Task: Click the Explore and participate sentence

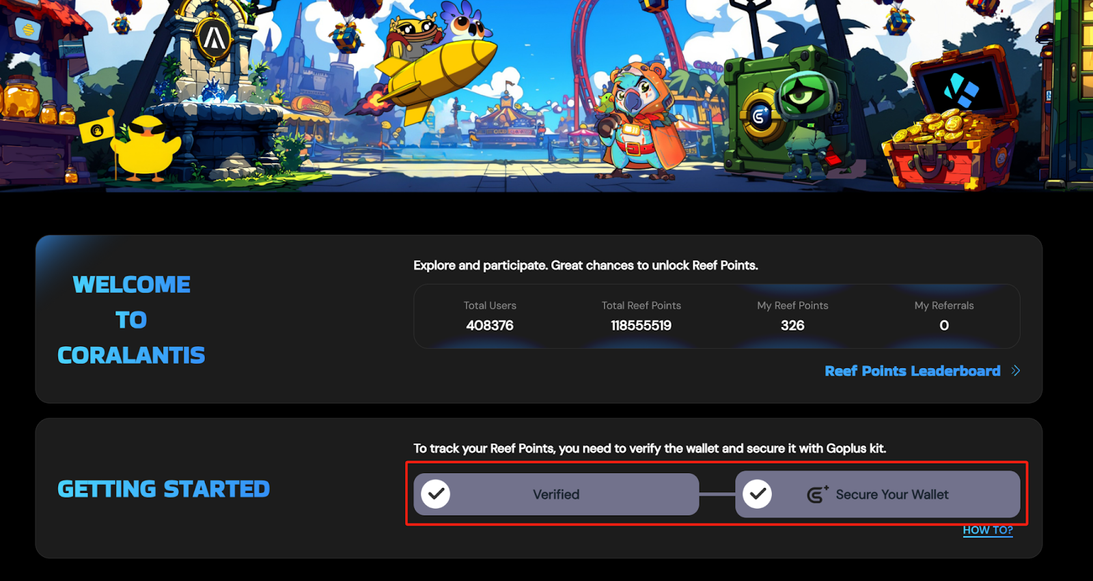Action: click(585, 266)
